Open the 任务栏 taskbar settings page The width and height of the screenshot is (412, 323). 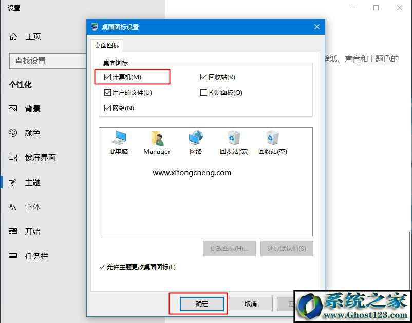[36, 256]
